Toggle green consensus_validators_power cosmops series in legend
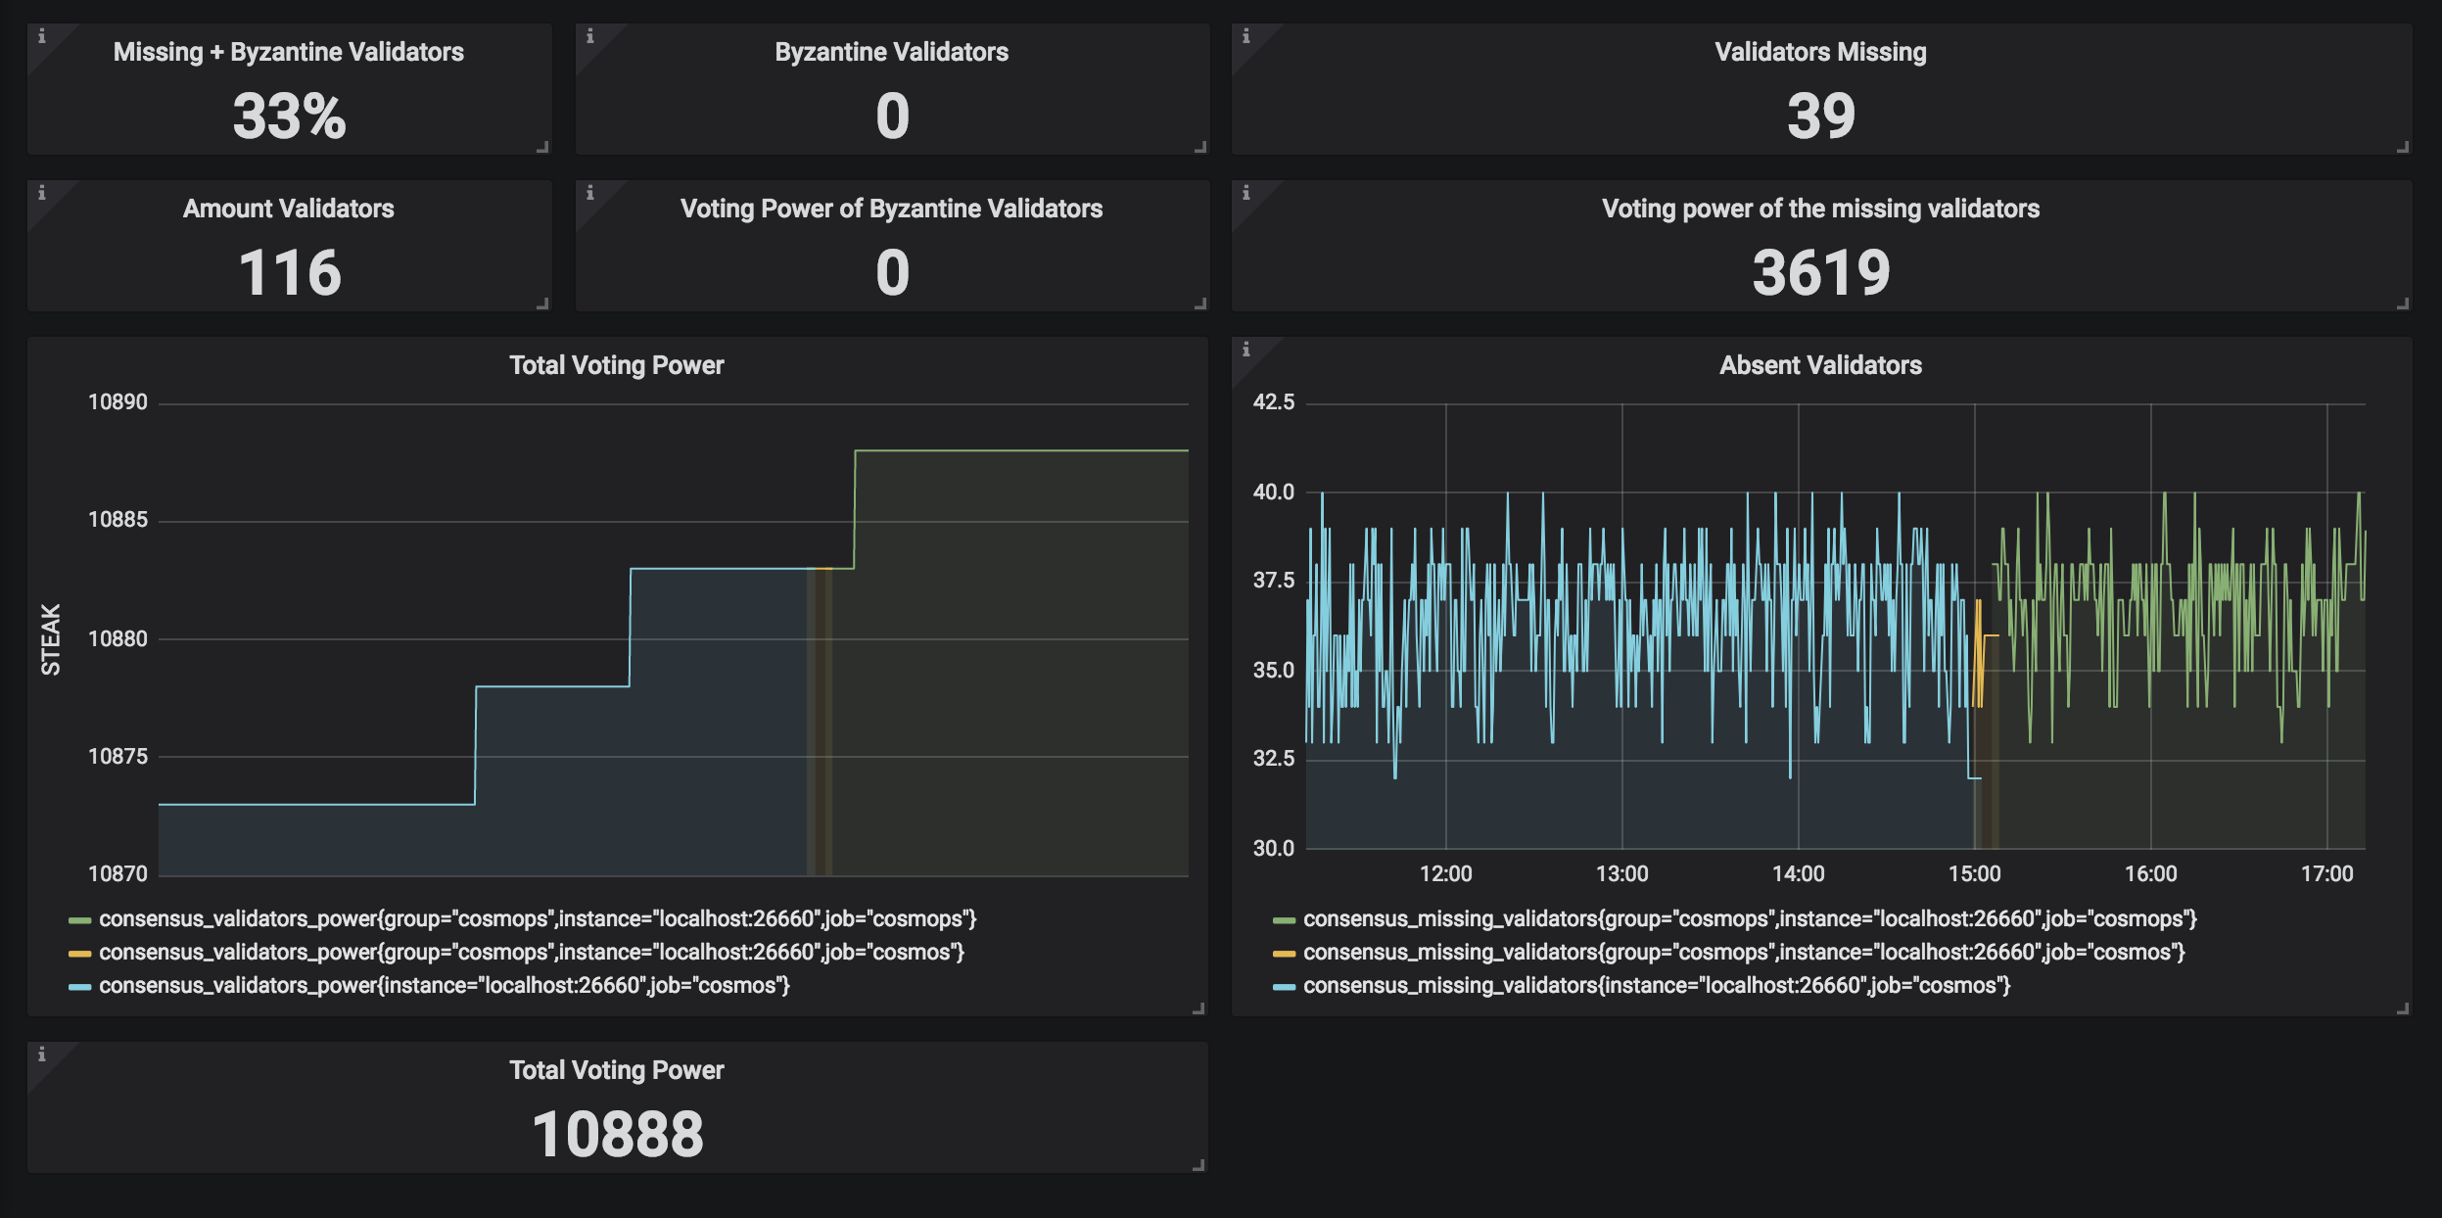Screen dimensions: 2442x1218 click(538, 919)
